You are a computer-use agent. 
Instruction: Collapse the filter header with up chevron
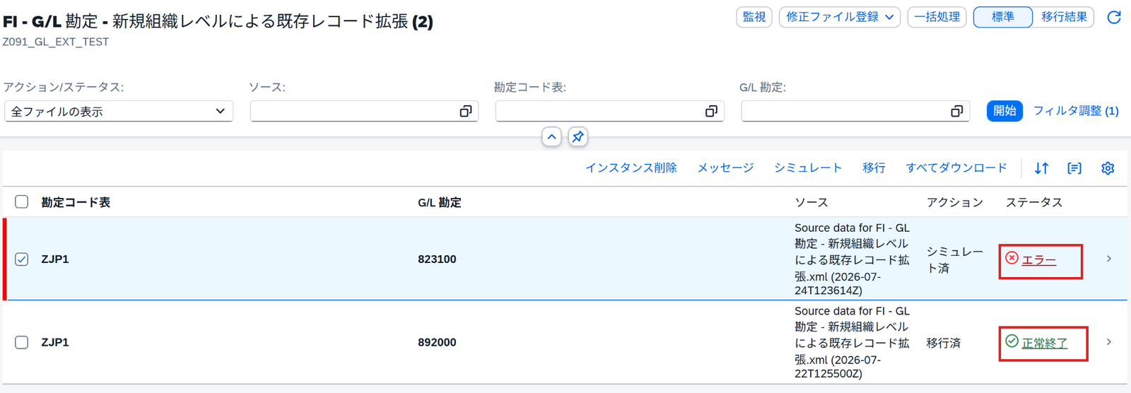pos(552,136)
